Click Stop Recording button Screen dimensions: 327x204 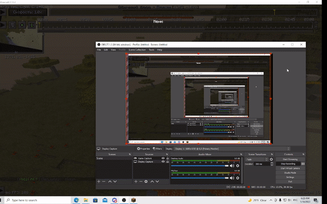pos(288,164)
